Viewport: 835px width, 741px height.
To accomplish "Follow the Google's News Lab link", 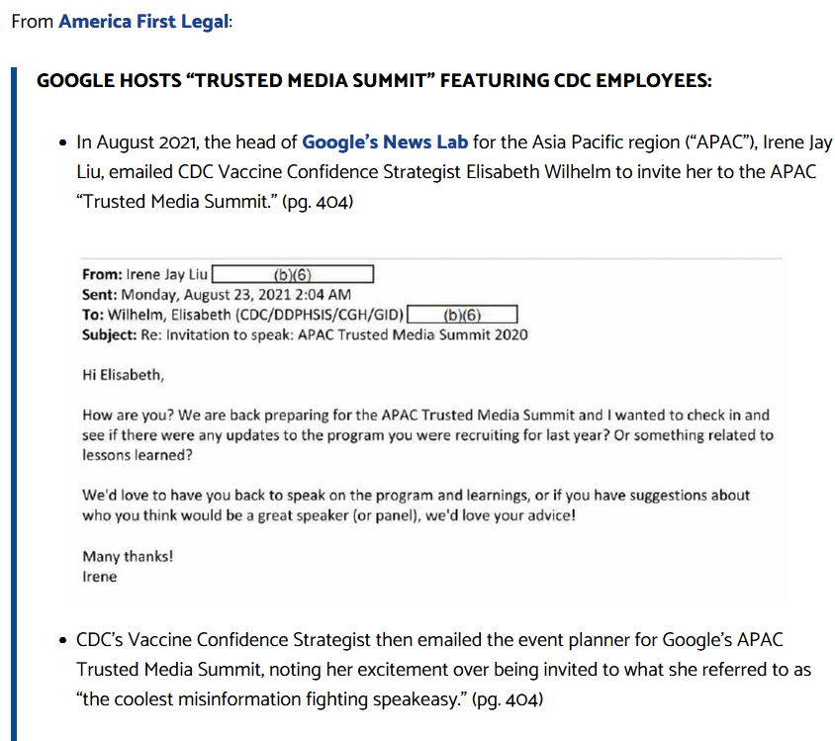I will (385, 142).
